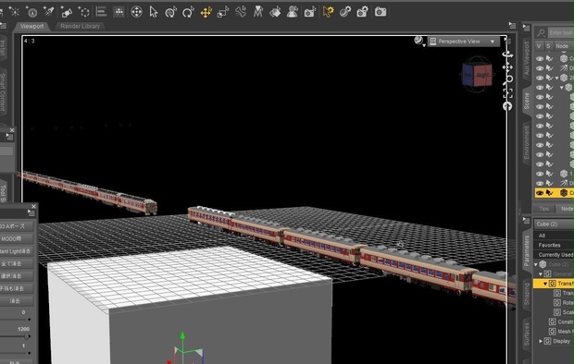Click the reset view control in viewport
The height and width of the screenshot is (364, 574).
[x=507, y=106]
